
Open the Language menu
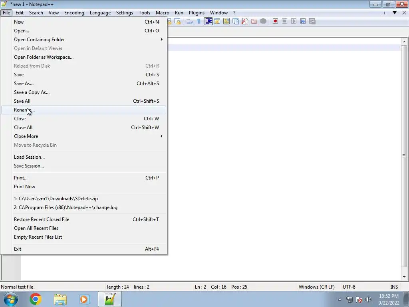[100, 13]
